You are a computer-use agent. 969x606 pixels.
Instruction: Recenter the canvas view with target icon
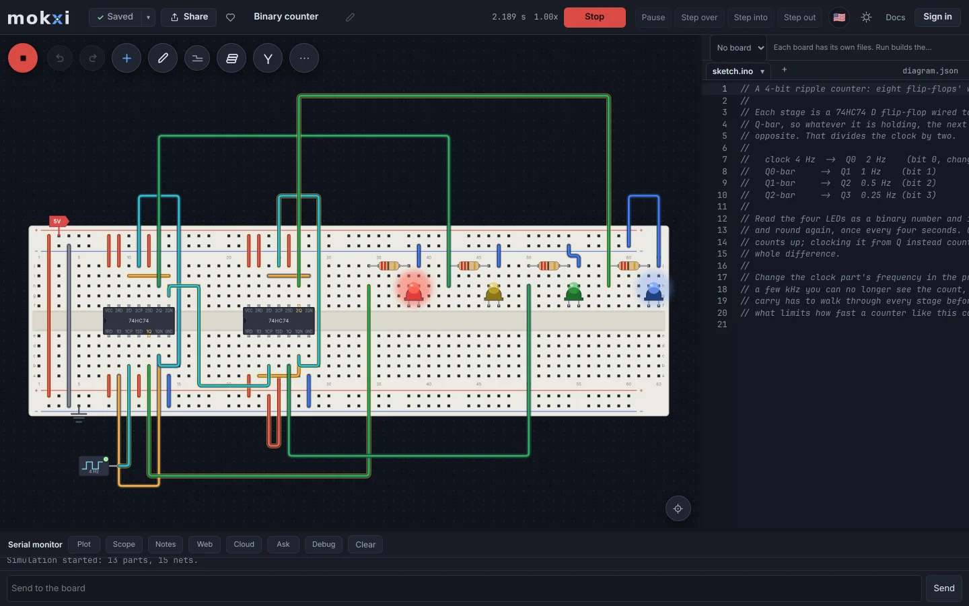[x=678, y=508]
